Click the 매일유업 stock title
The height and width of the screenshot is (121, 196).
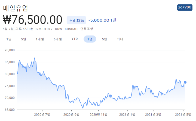pos(15,8)
